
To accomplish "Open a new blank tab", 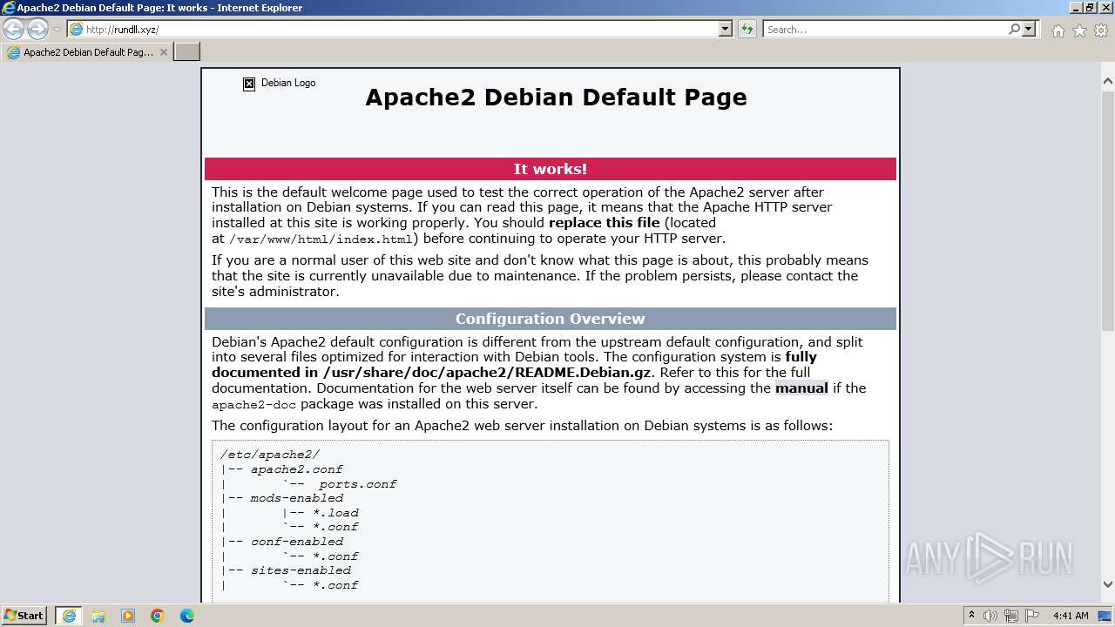I will (x=187, y=52).
